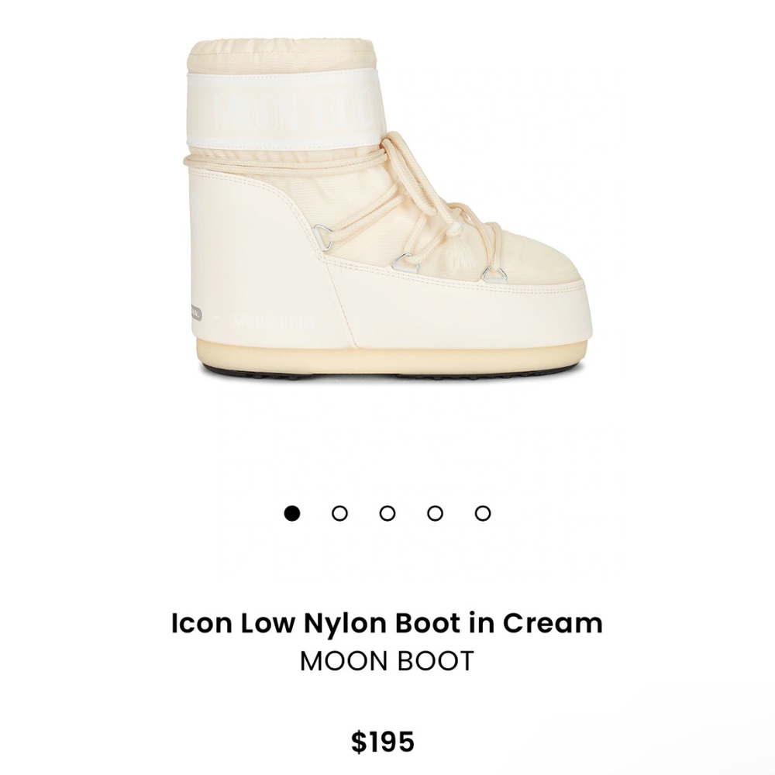The height and width of the screenshot is (775, 775).
Task: Open the product title Icon Low Nylon Boot
Action: [x=387, y=621]
